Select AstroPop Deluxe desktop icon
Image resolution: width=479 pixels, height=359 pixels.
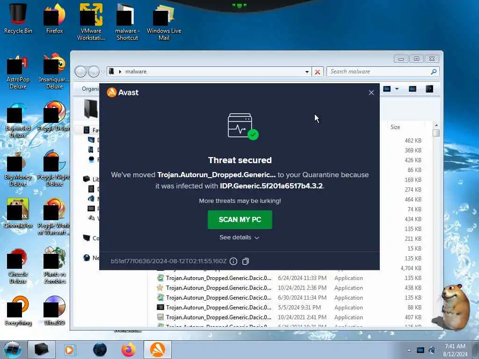pyautogui.click(x=18, y=72)
